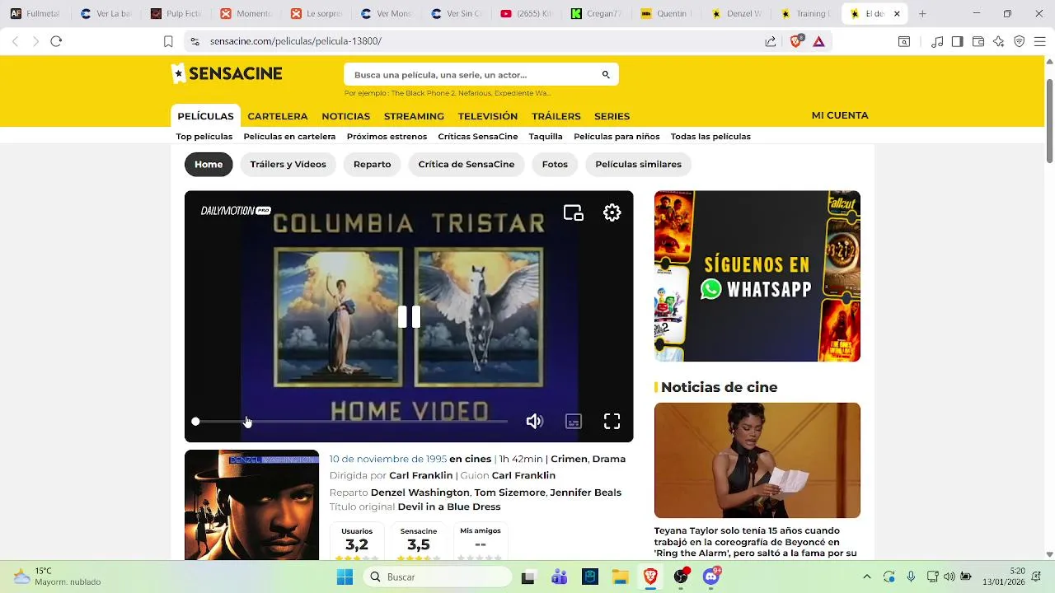The height and width of the screenshot is (593, 1055).
Task: Open Mi Cuenta account link
Action: coord(840,115)
